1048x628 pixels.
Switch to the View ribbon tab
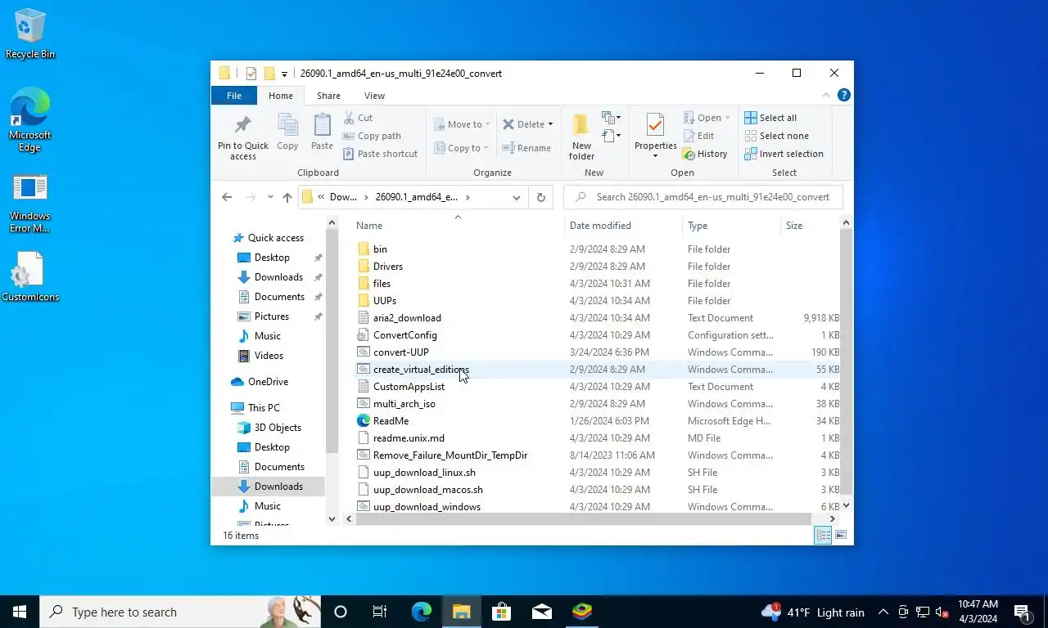374,96
